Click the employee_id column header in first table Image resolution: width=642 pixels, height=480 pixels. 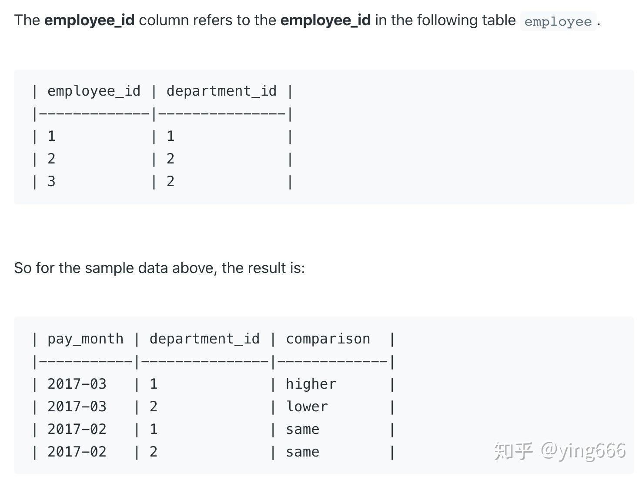94,91
